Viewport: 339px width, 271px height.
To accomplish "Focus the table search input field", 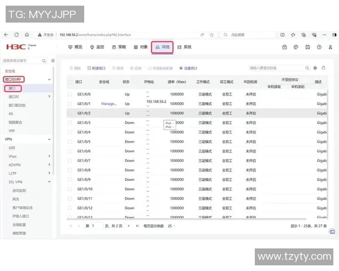I will pyautogui.click(x=276, y=68).
